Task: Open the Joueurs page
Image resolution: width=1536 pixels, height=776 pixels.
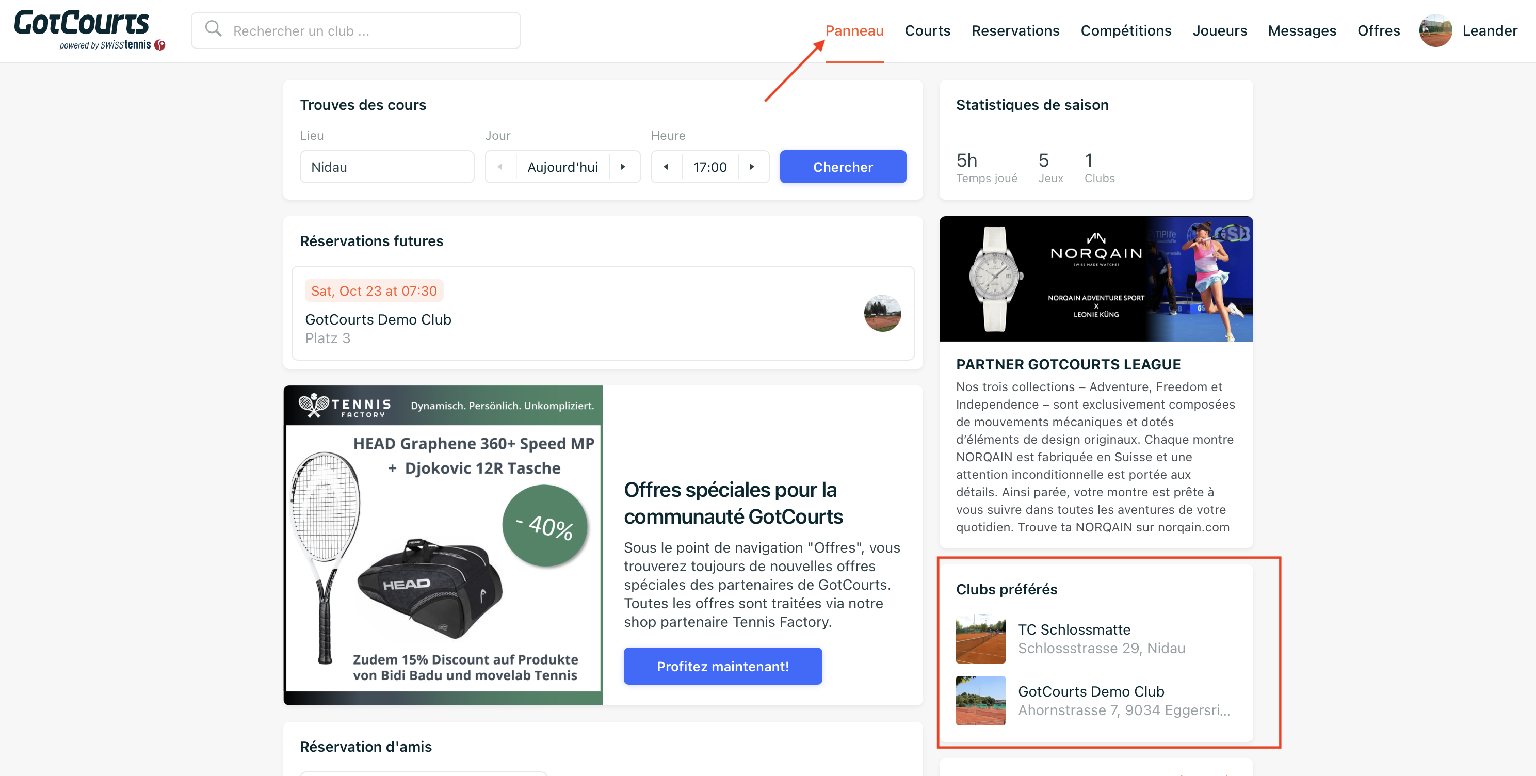Action: (1219, 30)
